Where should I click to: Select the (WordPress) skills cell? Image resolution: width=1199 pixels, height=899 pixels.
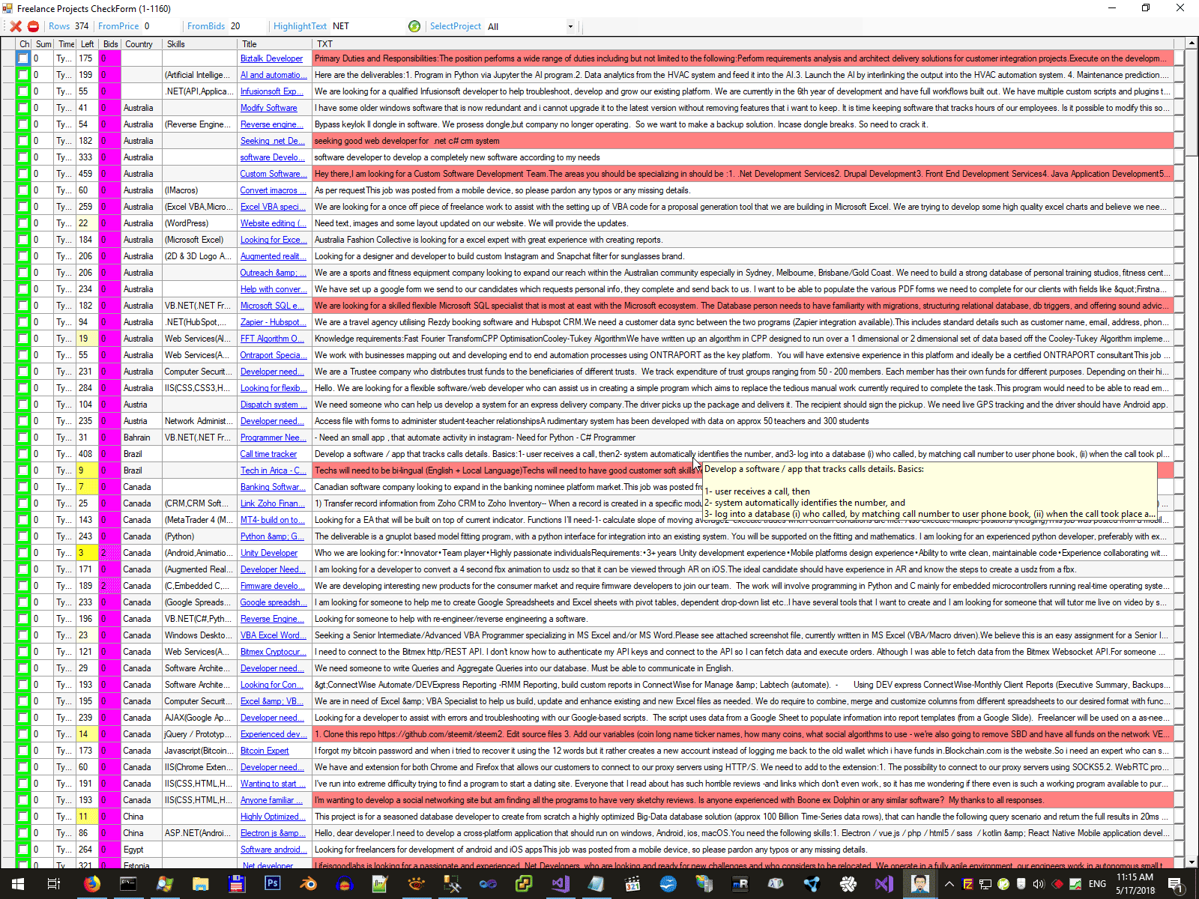point(200,223)
